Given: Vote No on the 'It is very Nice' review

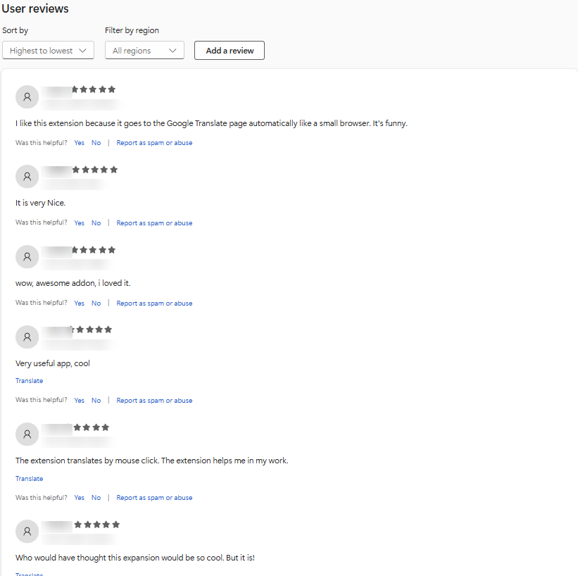Looking at the screenshot, I should coord(96,223).
